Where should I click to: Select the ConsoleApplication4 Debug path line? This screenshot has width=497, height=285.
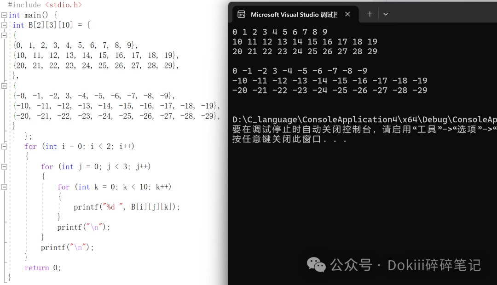tap(364, 119)
